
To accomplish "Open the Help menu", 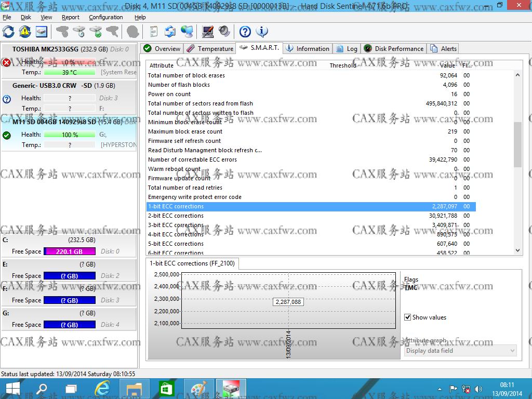I will pos(140,17).
